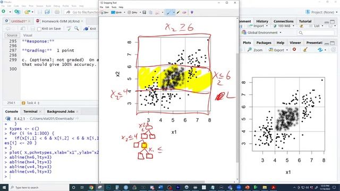The image size is (340, 191).
Task: Click the plot Zoom button
Action: pyautogui.click(x=255, y=50)
